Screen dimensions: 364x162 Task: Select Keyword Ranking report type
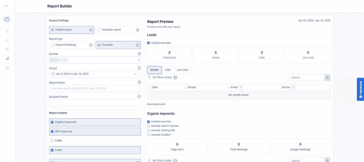(x=53, y=45)
